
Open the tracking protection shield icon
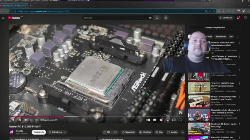coord(11,11)
